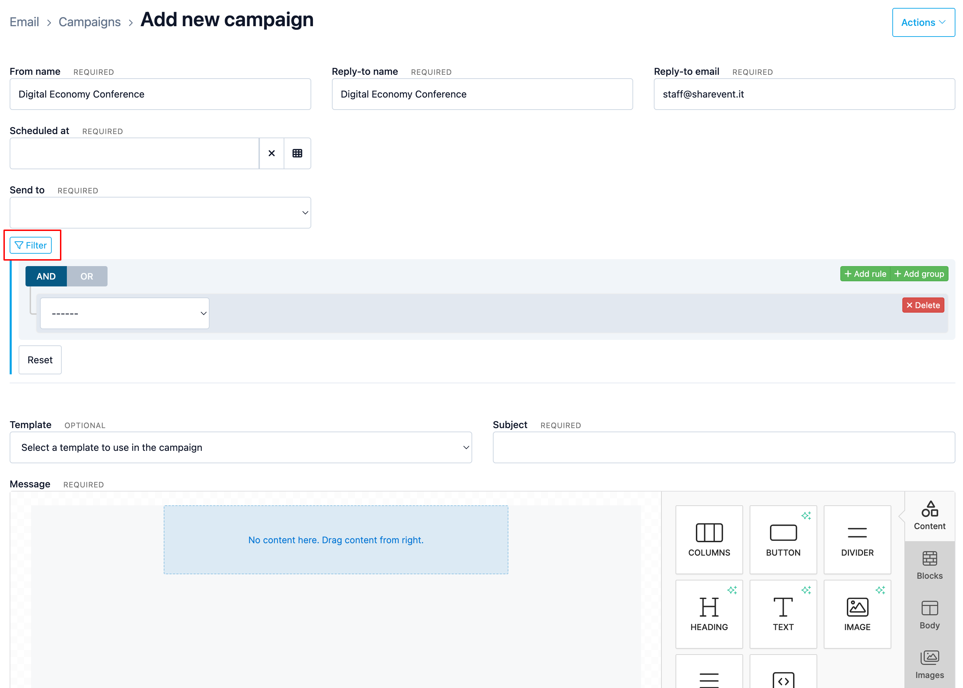The width and height of the screenshot is (963, 688).
Task: Click AI sparkle icon on IMAGE block
Action: pyautogui.click(x=880, y=590)
